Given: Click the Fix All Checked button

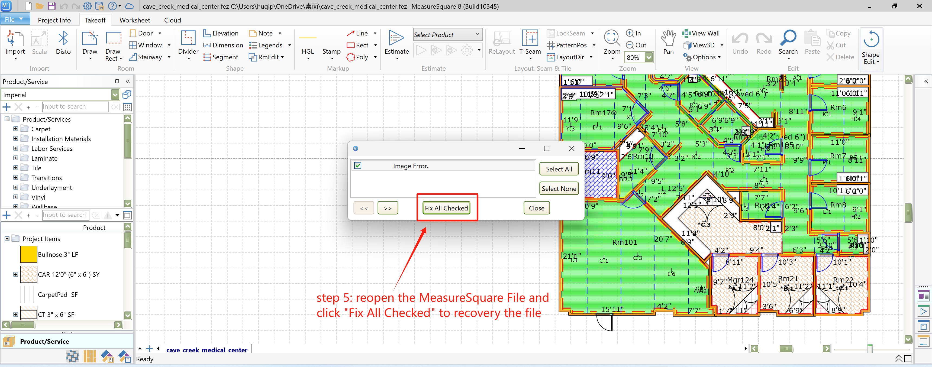Looking at the screenshot, I should 446,208.
